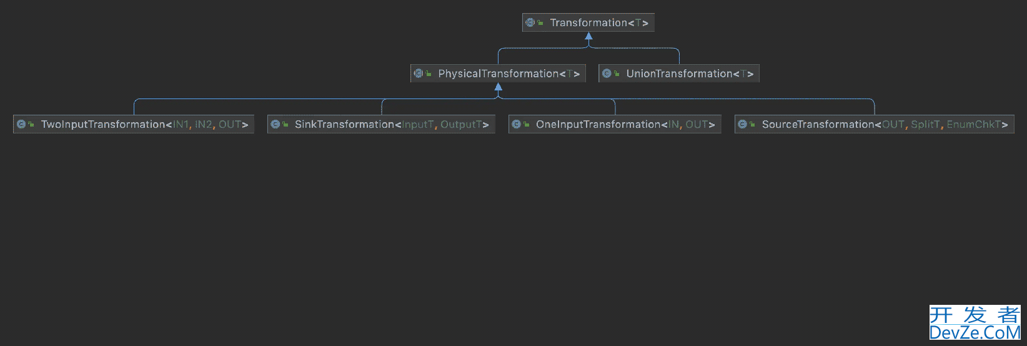
Task: Click the green visibility marker on TwoInputTransformation
Action: point(31,124)
